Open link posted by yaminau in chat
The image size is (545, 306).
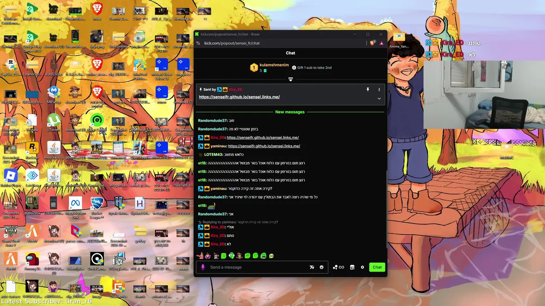point(264,146)
